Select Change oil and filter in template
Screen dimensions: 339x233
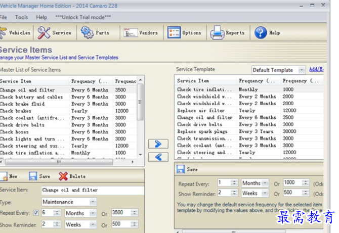click(x=249, y=117)
